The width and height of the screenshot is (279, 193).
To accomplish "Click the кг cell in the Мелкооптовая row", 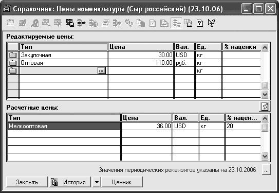I will [212, 126].
